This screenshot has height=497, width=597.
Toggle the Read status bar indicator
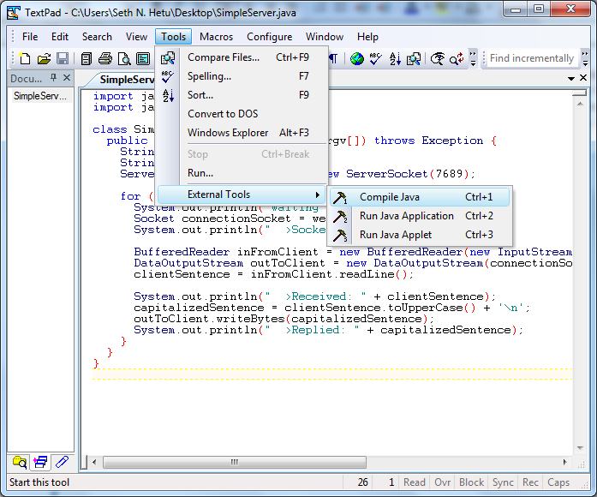click(x=415, y=482)
